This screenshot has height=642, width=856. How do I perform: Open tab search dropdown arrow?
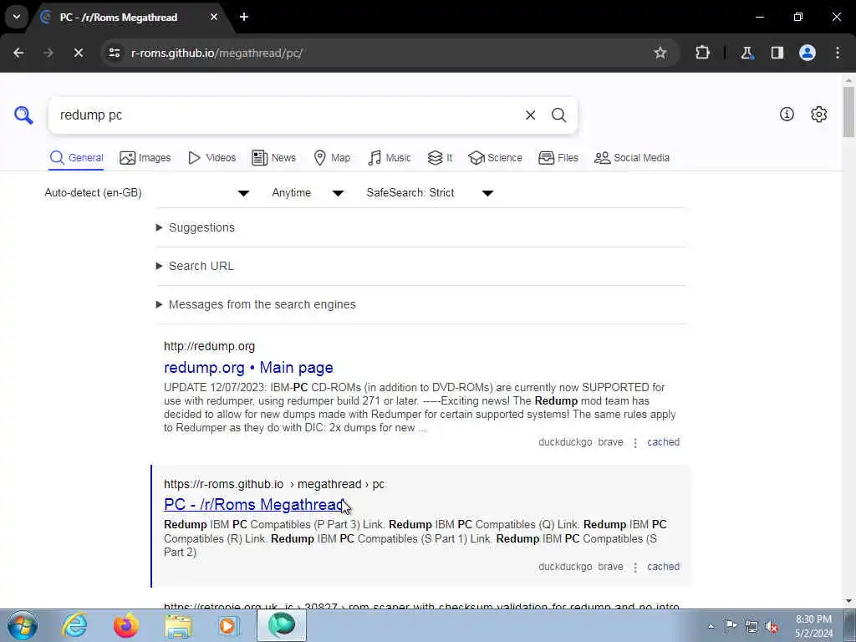click(17, 17)
